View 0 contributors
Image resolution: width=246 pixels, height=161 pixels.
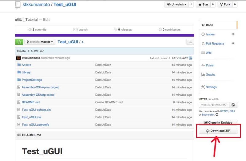(x=169, y=29)
